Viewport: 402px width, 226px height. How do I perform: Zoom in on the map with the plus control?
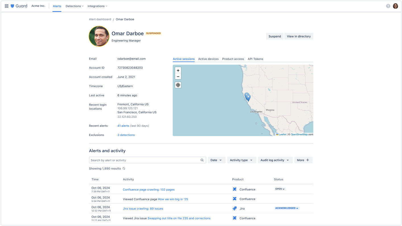[178, 70]
